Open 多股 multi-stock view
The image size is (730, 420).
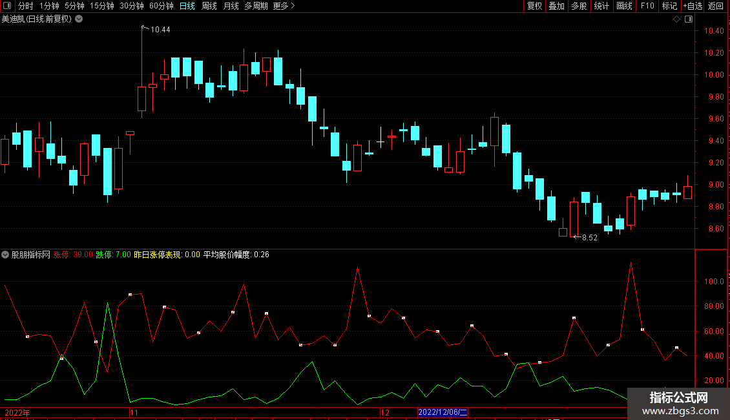point(579,6)
